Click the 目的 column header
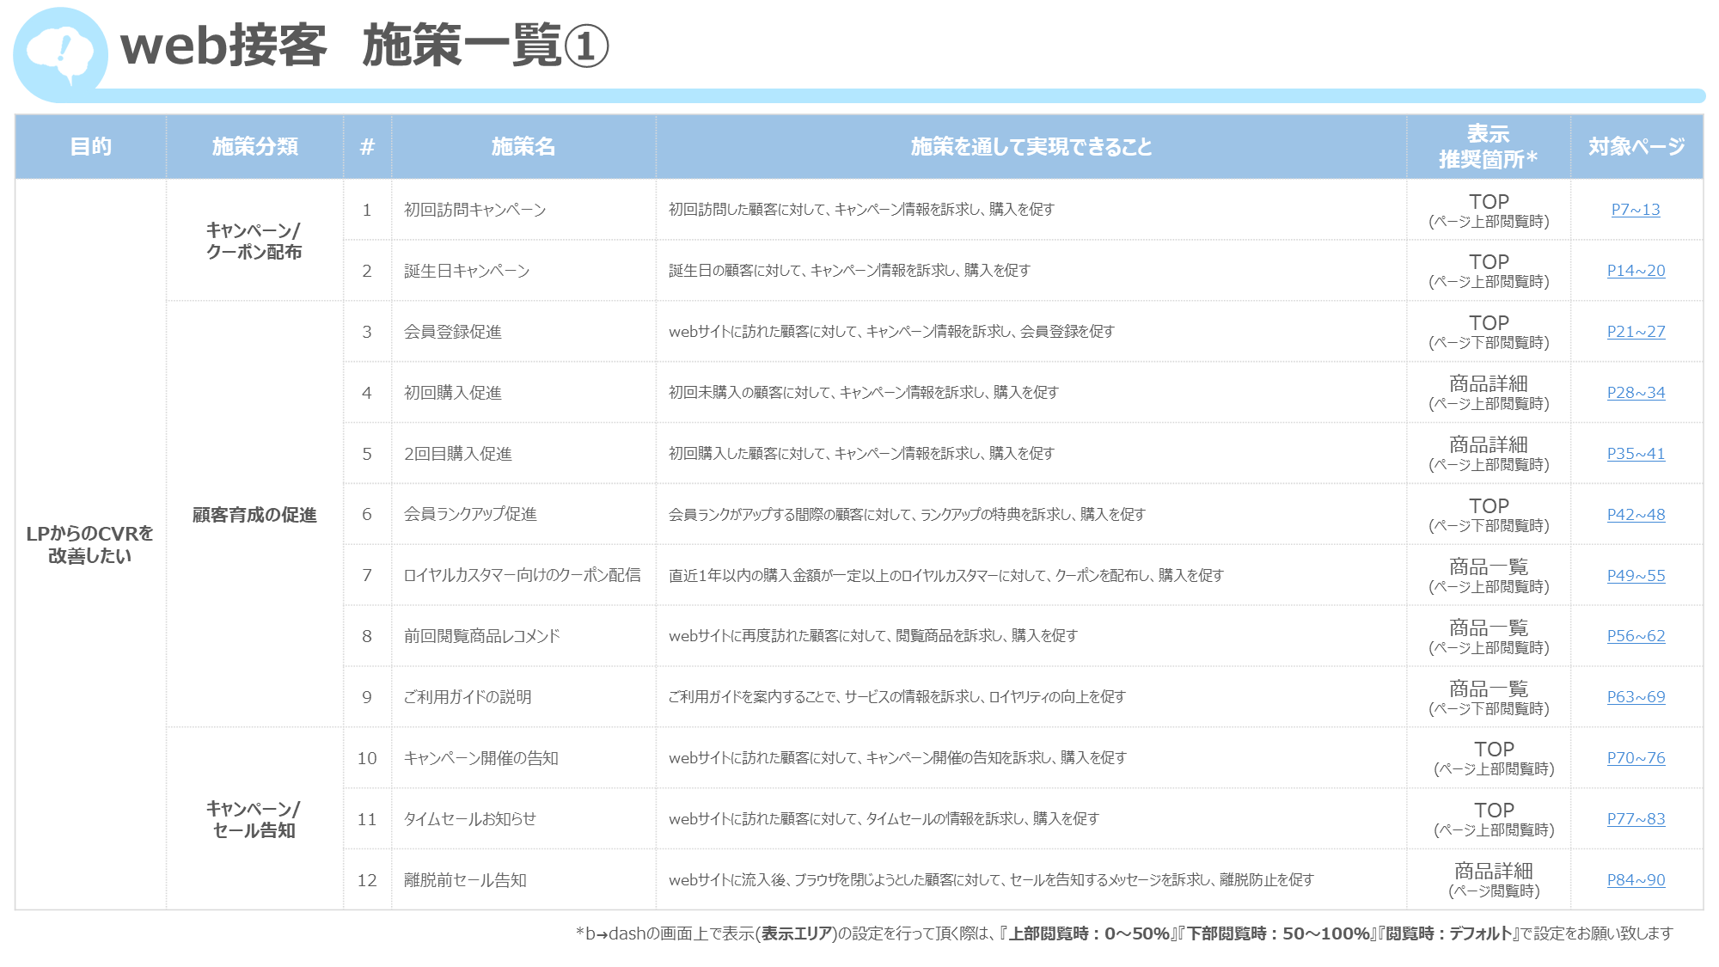 (x=90, y=147)
